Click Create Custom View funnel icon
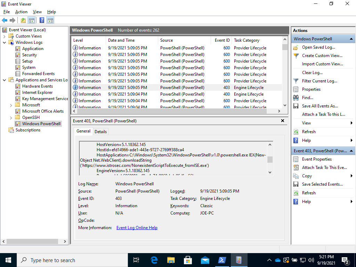Viewport: 356px width, 267px height. point(296,56)
